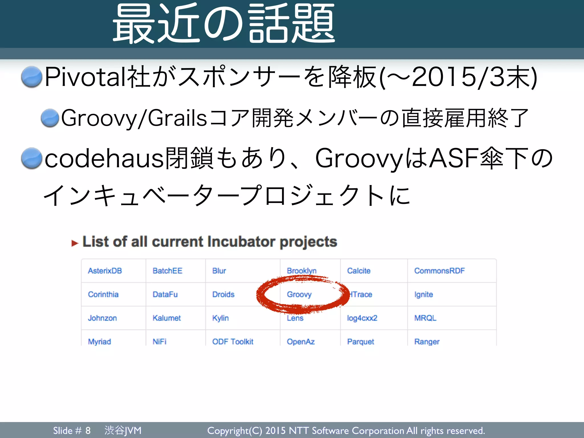Click the blue bullet beside Groovy/Grails
The height and width of the screenshot is (438, 584).
pyautogui.click(x=50, y=117)
